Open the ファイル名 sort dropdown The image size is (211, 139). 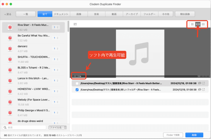click(57, 127)
